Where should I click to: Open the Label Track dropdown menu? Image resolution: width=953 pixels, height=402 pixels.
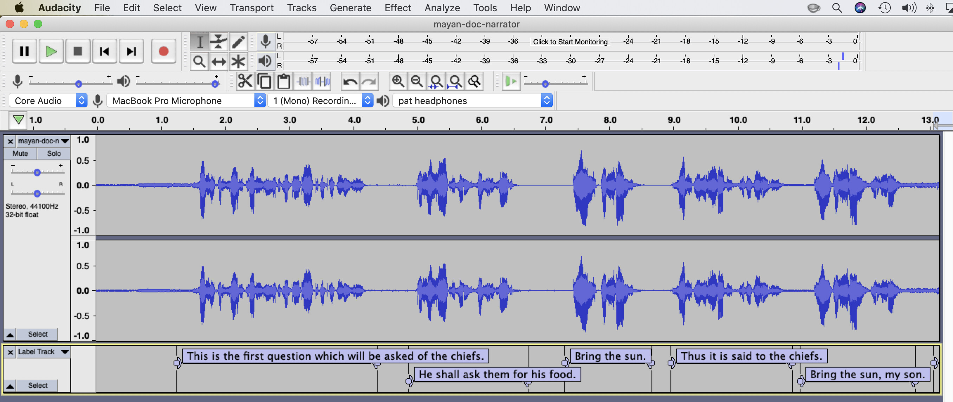(43, 352)
